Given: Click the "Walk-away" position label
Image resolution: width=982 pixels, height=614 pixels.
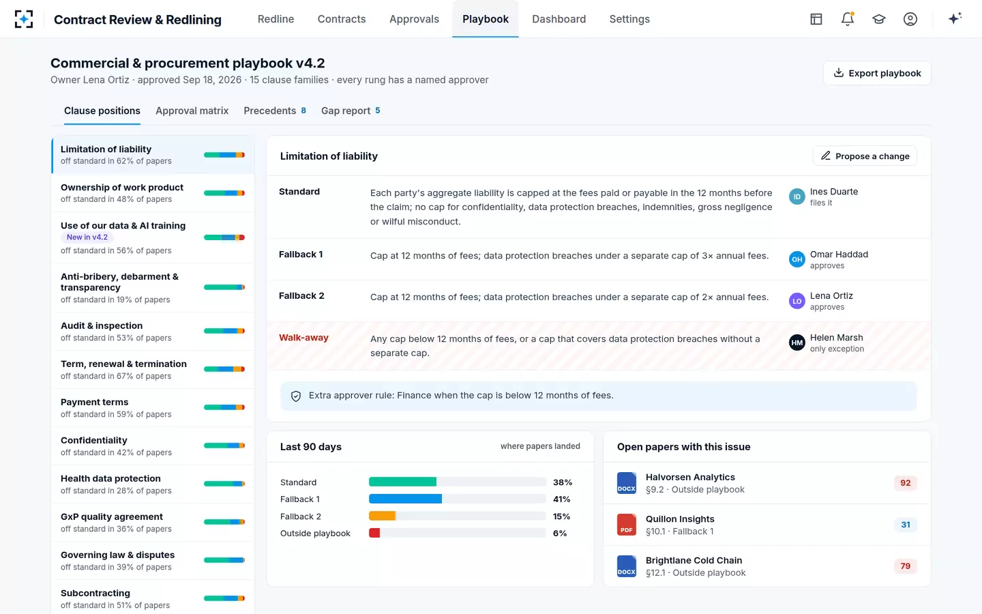Looking at the screenshot, I should (303, 338).
